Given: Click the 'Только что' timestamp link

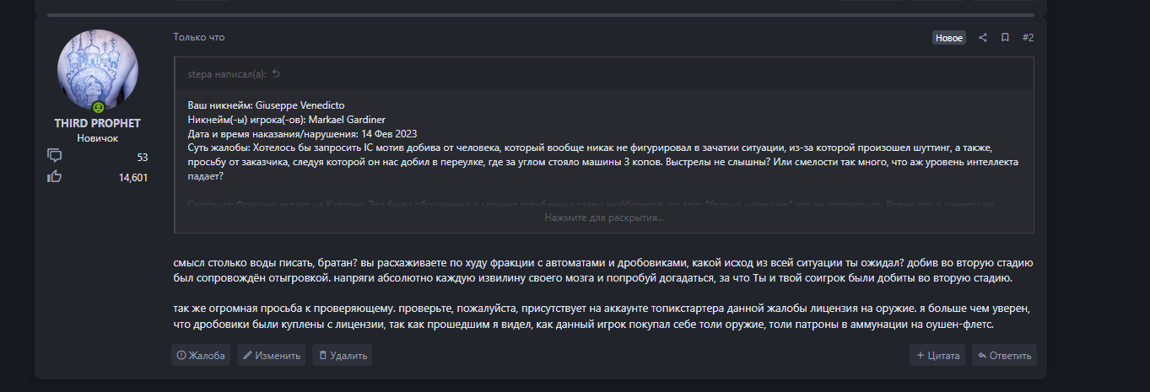Looking at the screenshot, I should point(199,37).
